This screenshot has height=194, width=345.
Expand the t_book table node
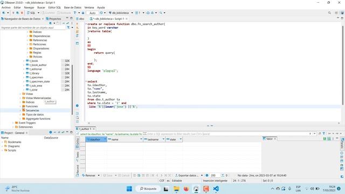24,61
